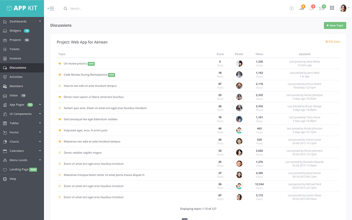
Task: Open the signal stats icon with badge
Action: pos(302,8)
